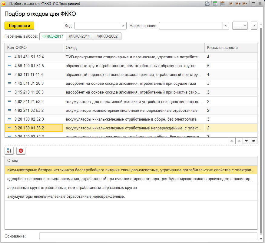The height and width of the screenshot is (243, 265).
Task: Click the row marker icon for 3 15 213 11 20 3
Action: coord(10,92)
